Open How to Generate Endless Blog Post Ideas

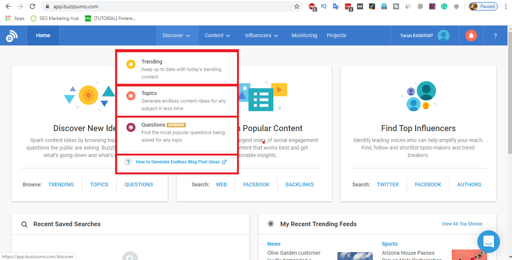(x=178, y=162)
